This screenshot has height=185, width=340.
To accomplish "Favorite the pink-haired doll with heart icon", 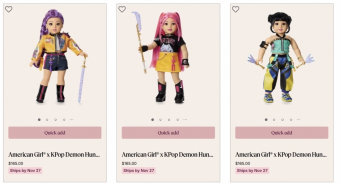I will click(x=122, y=9).
